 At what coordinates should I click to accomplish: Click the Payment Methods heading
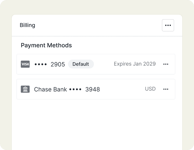click(x=46, y=45)
